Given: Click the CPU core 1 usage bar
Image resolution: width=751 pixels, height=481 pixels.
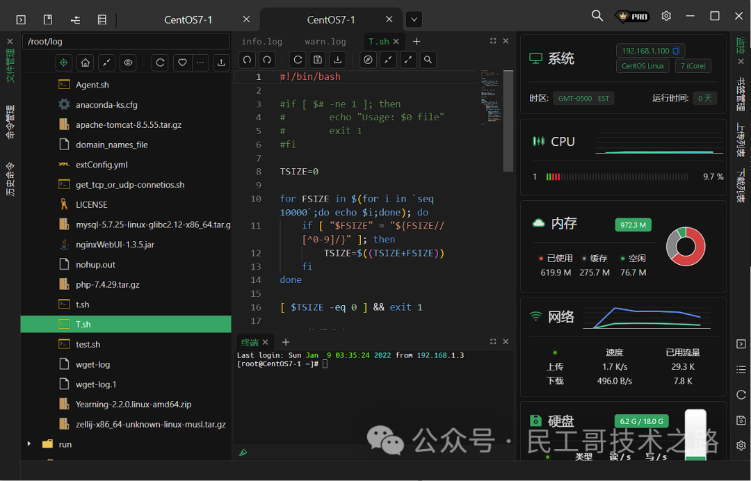Looking at the screenshot, I should pyautogui.click(x=617, y=177).
